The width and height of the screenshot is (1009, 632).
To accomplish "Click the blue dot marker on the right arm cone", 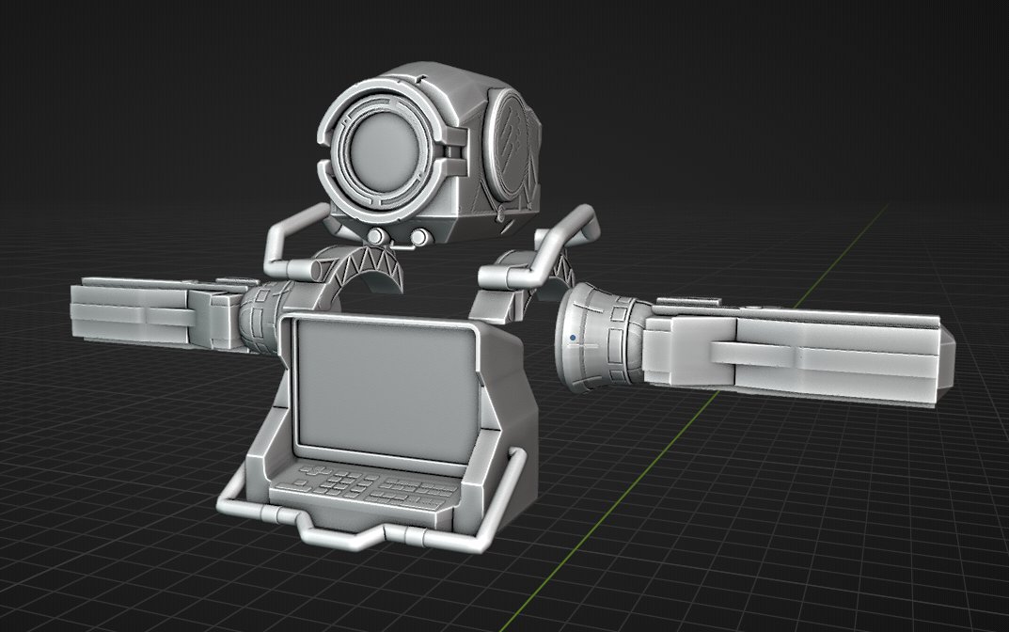I will (x=573, y=338).
